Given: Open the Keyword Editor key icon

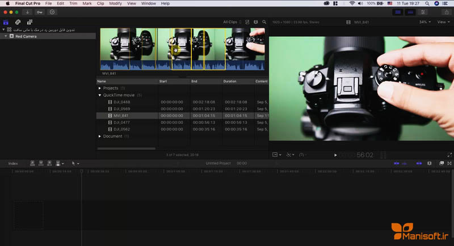Looking at the screenshot, I should tap(40, 12).
